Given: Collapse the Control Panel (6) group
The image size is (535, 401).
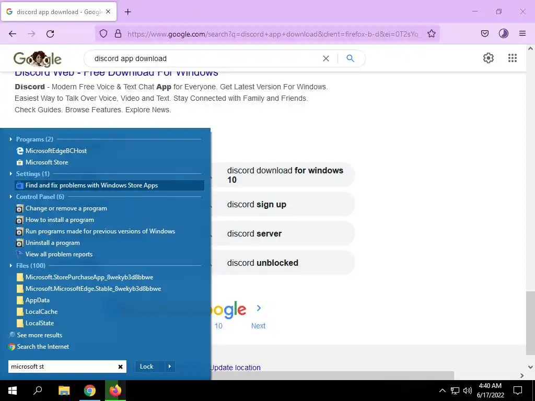Looking at the screenshot, I should coord(10,197).
